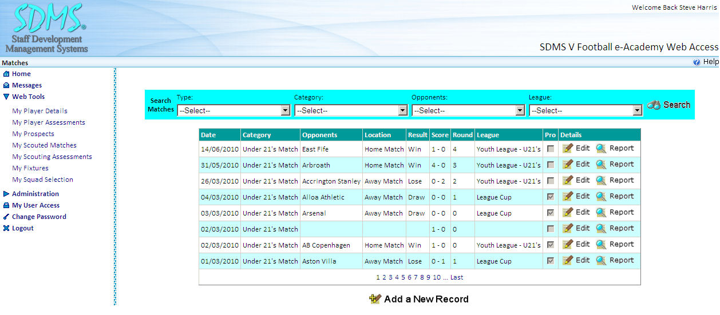Click Report magnifier icon for Arbroath match
720x315 pixels.
(x=601, y=164)
